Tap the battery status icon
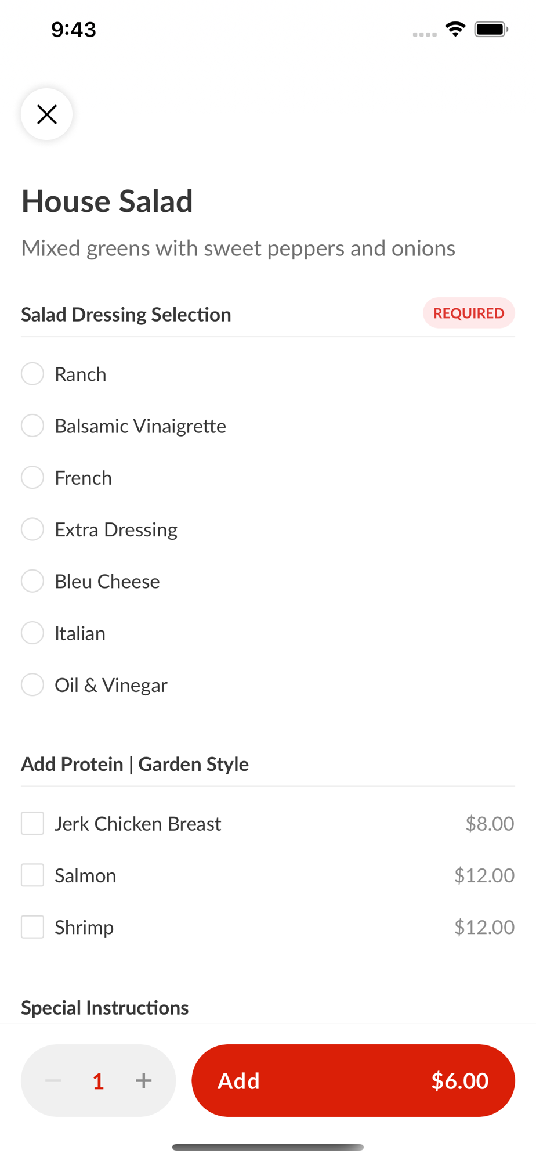The width and height of the screenshot is (536, 1161). pos(491,29)
